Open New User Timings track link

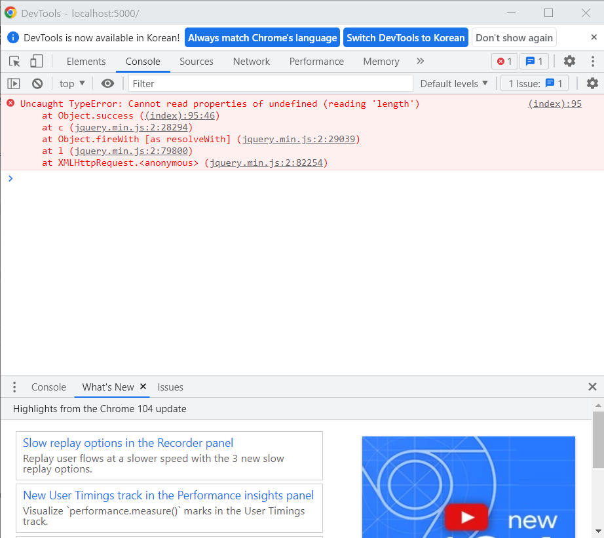(x=168, y=495)
